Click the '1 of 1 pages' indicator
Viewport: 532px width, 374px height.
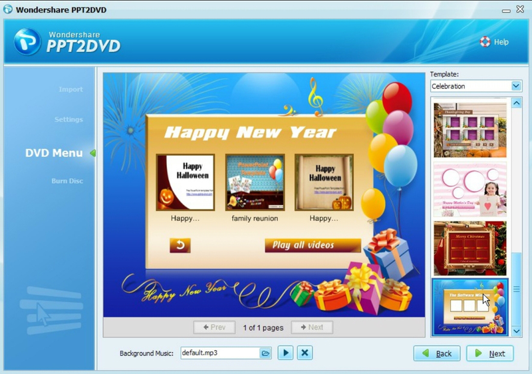pos(263,328)
